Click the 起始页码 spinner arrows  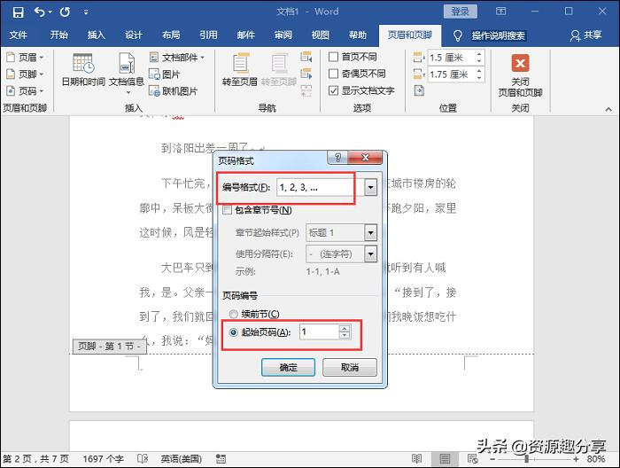pos(345,331)
